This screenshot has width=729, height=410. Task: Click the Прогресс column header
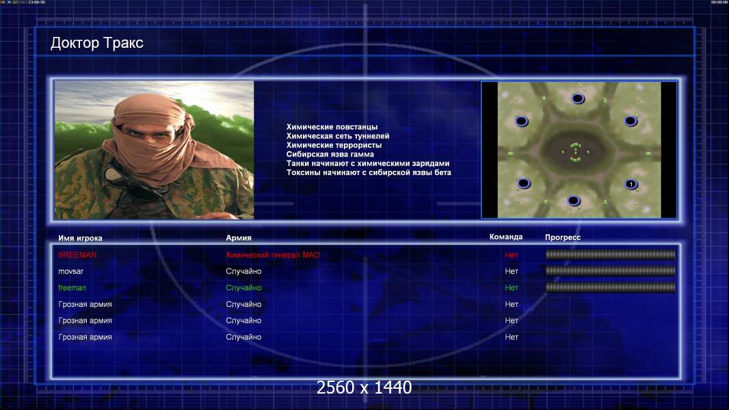[563, 237]
